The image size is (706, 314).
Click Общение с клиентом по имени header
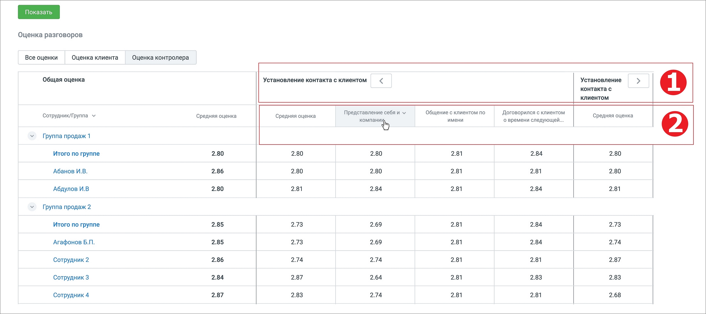[455, 116]
